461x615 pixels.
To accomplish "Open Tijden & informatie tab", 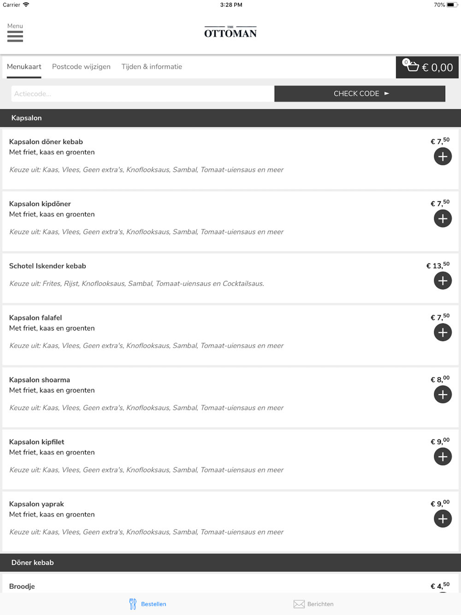I will click(x=152, y=67).
